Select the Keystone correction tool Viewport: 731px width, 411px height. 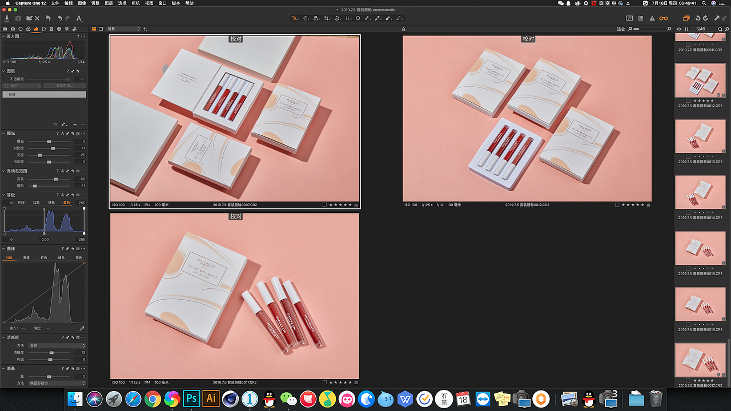tap(348, 18)
